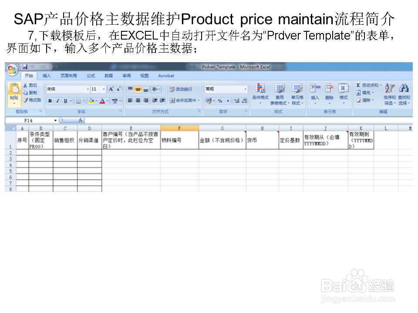The height and width of the screenshot is (313, 418).
Task: Click the 粘贴 paste clipboard icon
Action: point(14,89)
